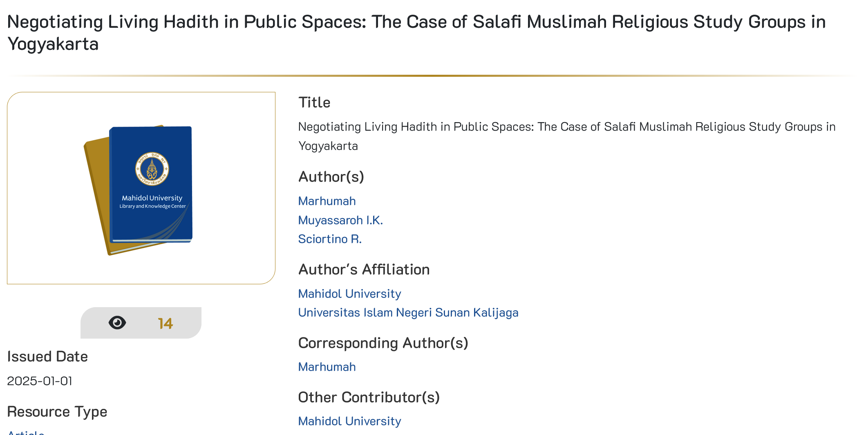
Task: Open the Muyassaroh I.K. author link
Action: (x=340, y=220)
